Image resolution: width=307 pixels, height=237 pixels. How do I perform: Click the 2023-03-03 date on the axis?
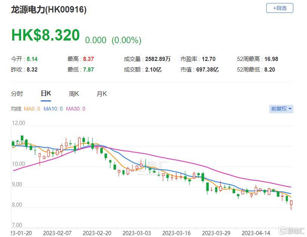tap(136, 233)
